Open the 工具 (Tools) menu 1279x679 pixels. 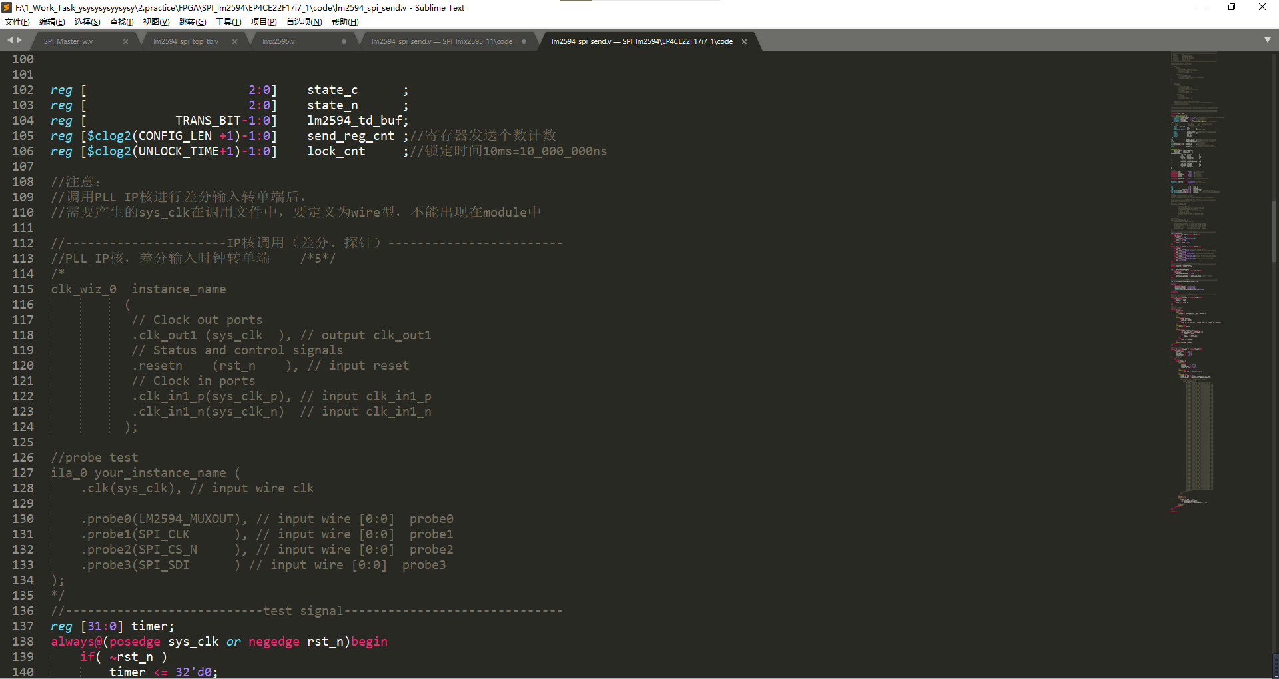[228, 21]
